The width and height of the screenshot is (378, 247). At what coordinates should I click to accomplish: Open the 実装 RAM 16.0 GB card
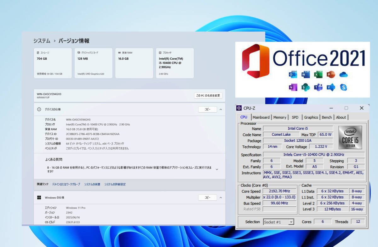(134, 63)
